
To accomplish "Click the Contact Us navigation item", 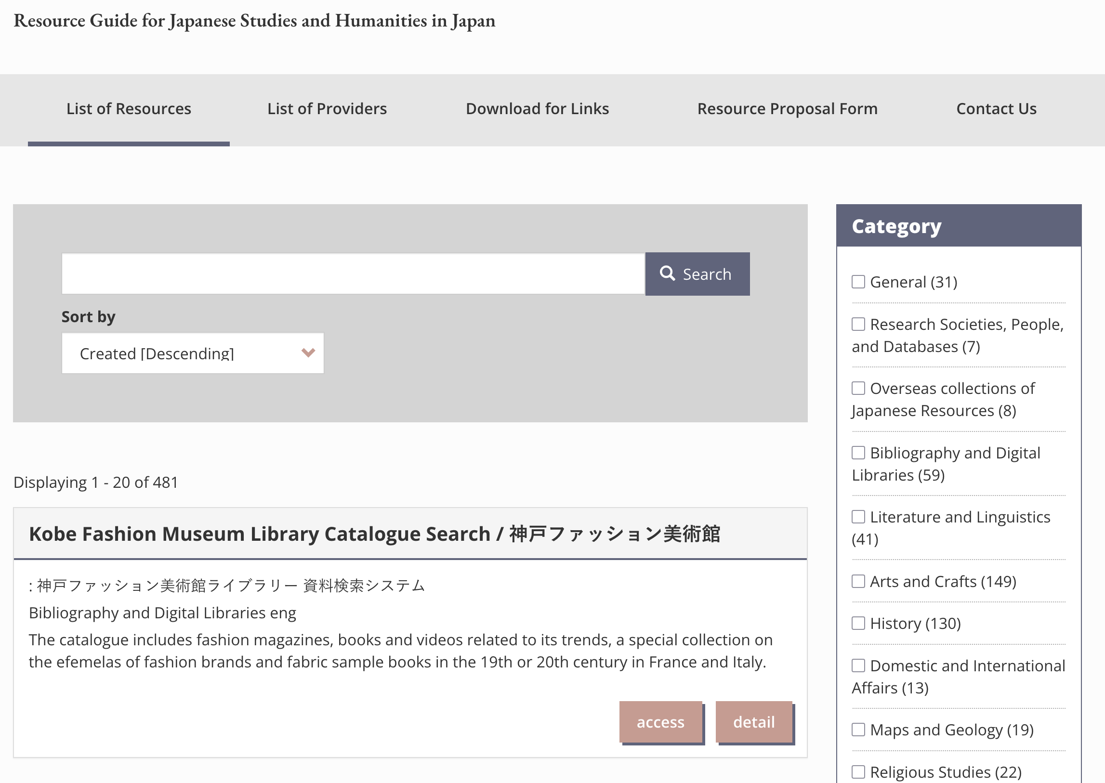I will pos(996,109).
